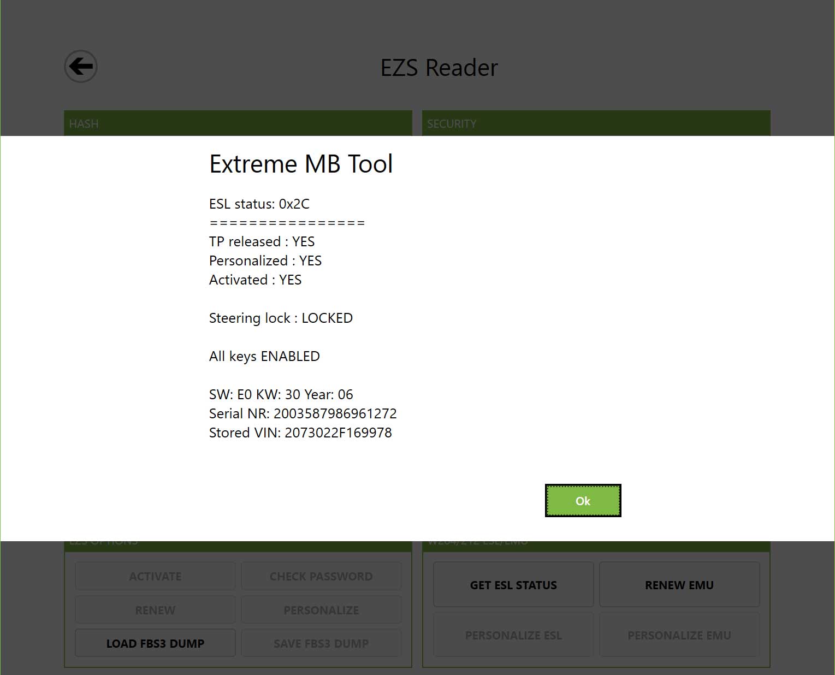The width and height of the screenshot is (835, 675).
Task: Click LOAD FBS3 DUMP
Action: (x=155, y=643)
